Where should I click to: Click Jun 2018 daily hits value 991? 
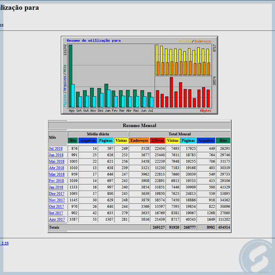pyautogui.click(x=74, y=155)
